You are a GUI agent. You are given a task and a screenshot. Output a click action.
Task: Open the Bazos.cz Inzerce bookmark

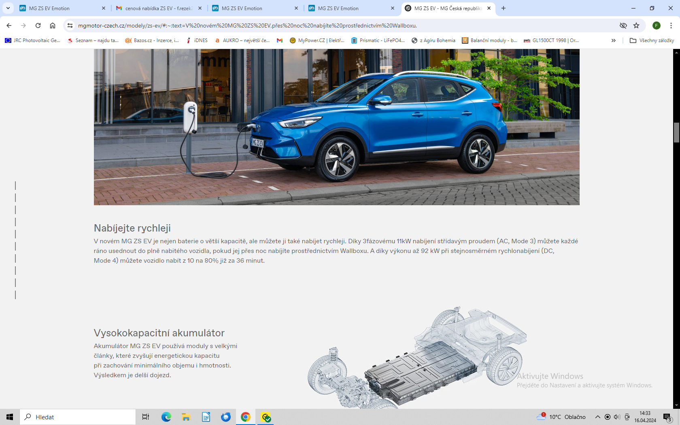coord(152,40)
